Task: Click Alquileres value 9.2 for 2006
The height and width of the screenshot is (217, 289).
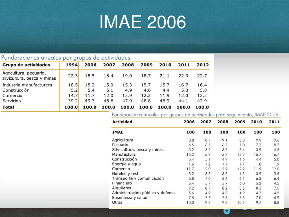Action: pyautogui.click(x=191, y=188)
